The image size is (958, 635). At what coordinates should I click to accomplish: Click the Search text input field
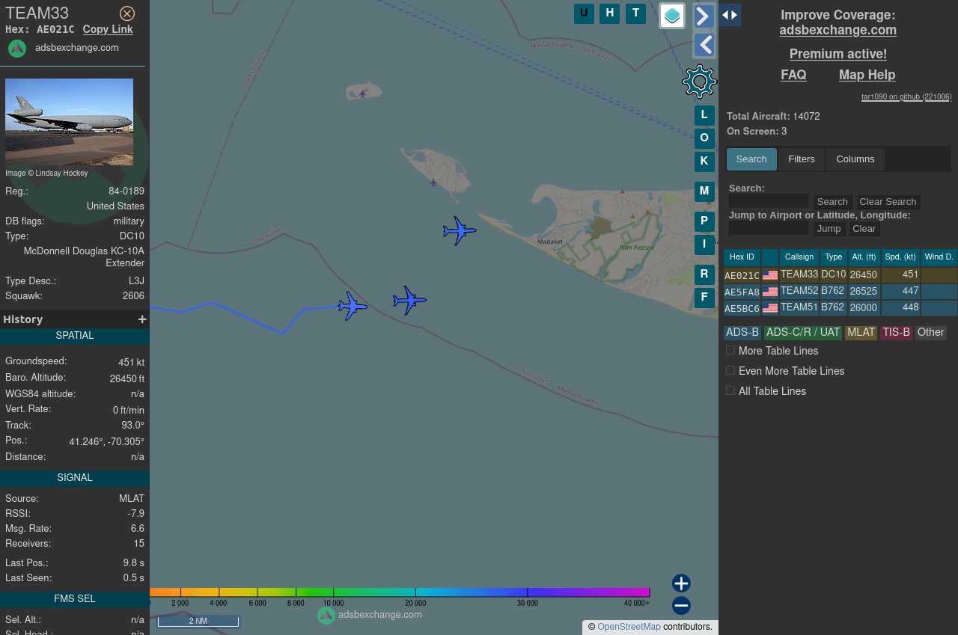(769, 201)
